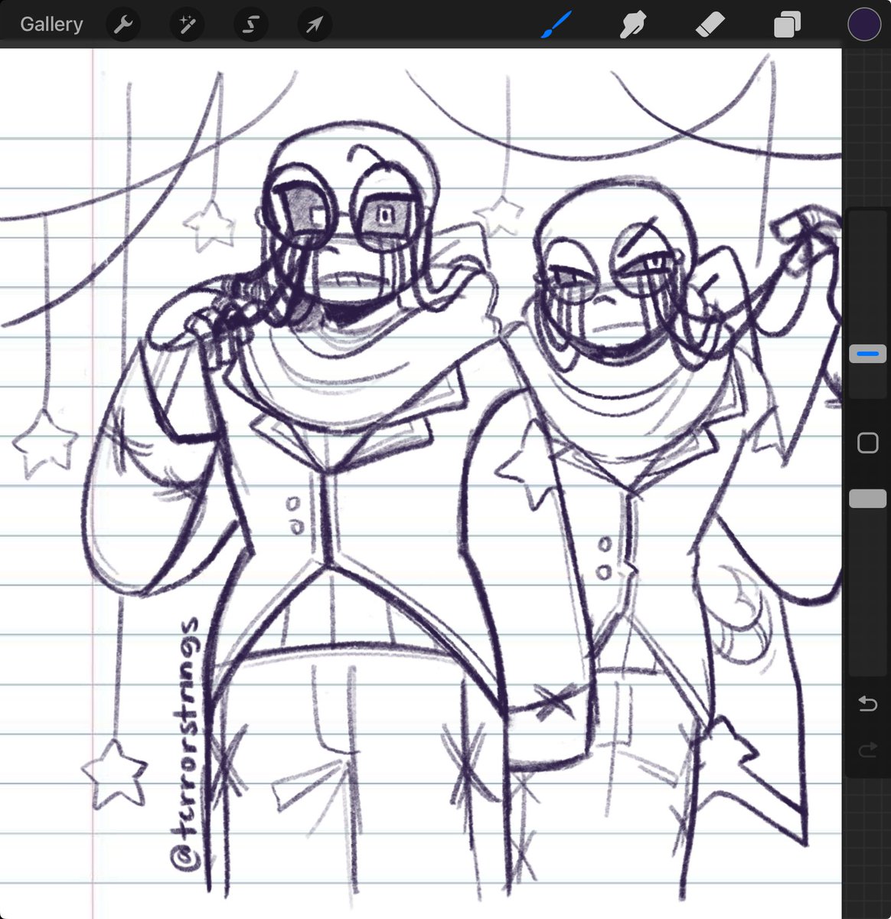This screenshot has width=891, height=919.
Task: Adjust the brush opacity slider handle
Action: pyautogui.click(x=867, y=499)
